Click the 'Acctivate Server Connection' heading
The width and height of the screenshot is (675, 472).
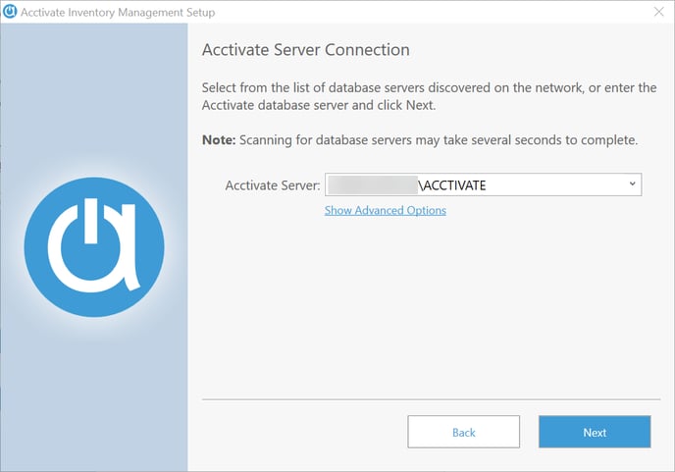coord(306,50)
